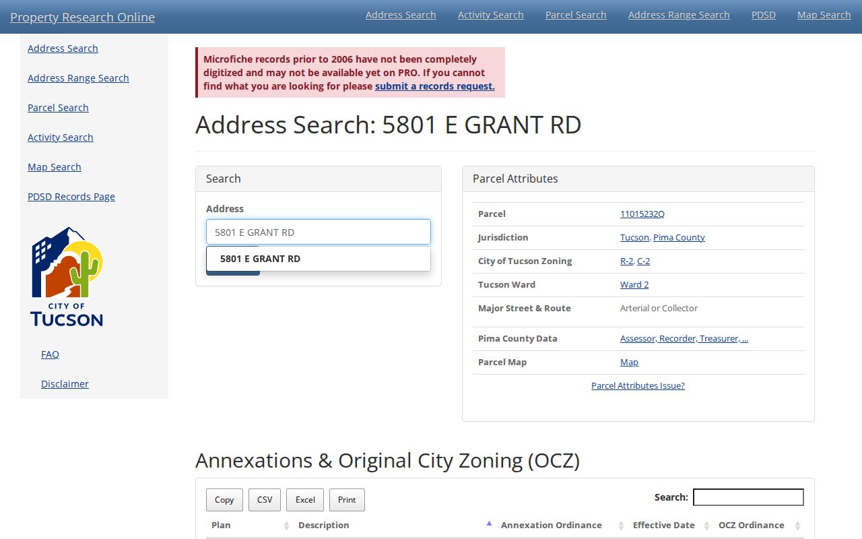862x539 pixels.
Task: Focus the table Search input box
Action: (748, 497)
